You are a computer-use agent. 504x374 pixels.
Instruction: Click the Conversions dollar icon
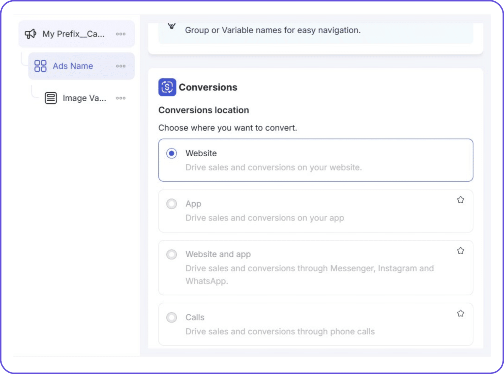click(x=167, y=87)
